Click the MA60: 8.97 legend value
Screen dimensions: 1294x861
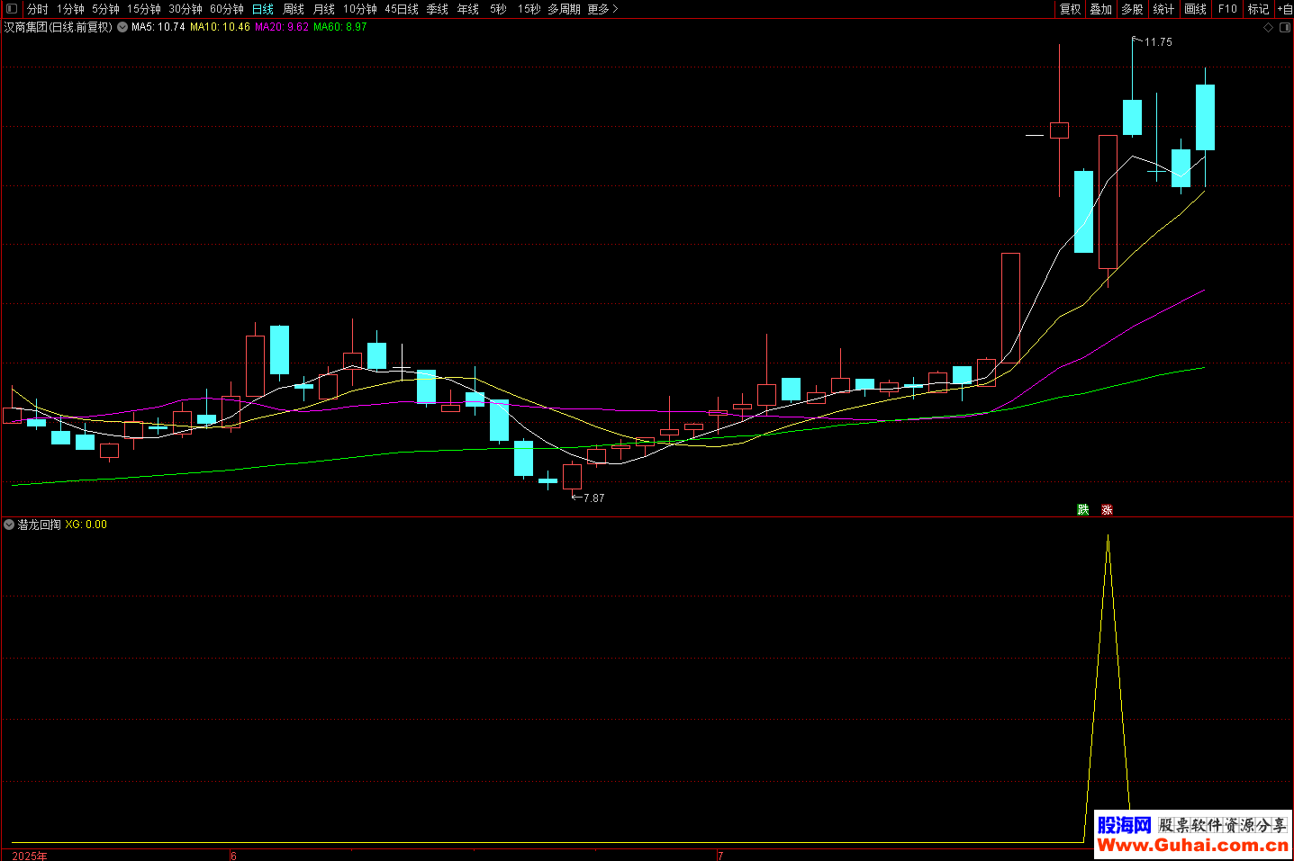pos(340,27)
